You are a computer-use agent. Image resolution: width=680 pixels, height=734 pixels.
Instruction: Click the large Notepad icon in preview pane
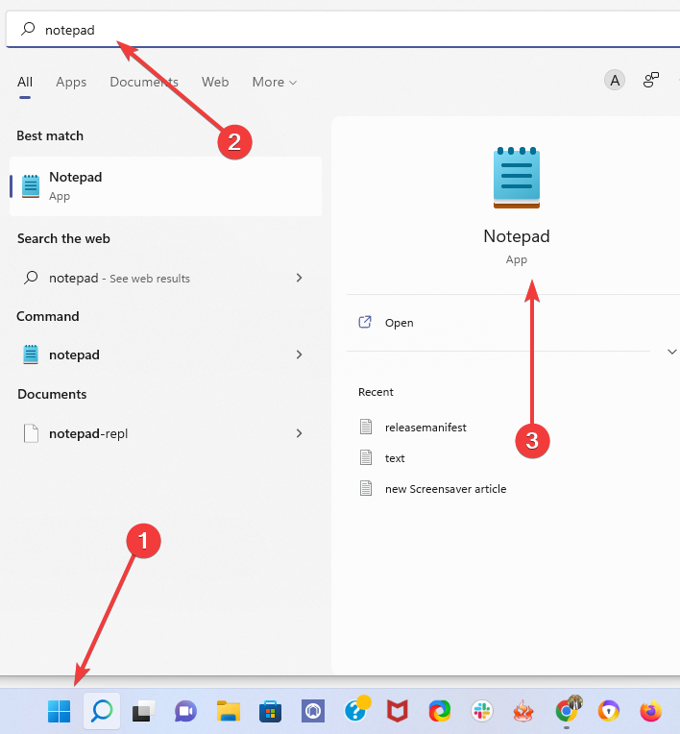click(x=516, y=178)
